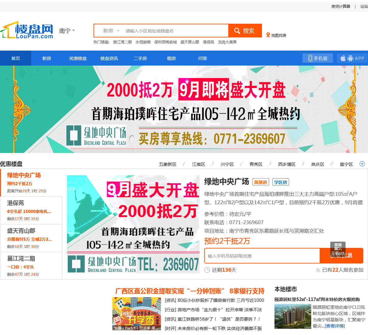Expand more districts with the plus icon
This screenshot has width=368, height=335.
362,164
